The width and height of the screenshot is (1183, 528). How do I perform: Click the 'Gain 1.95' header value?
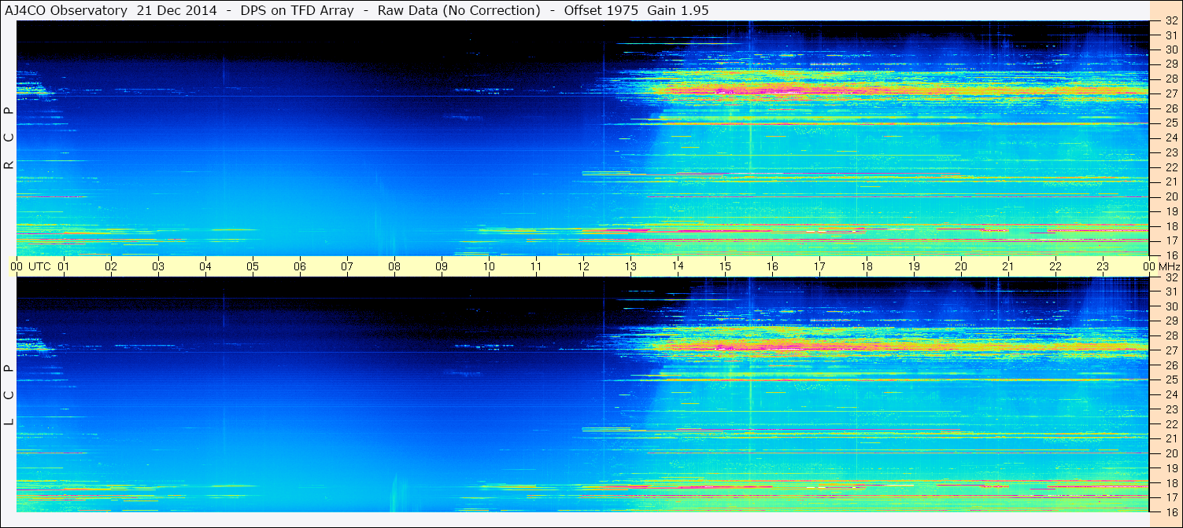coord(676,10)
